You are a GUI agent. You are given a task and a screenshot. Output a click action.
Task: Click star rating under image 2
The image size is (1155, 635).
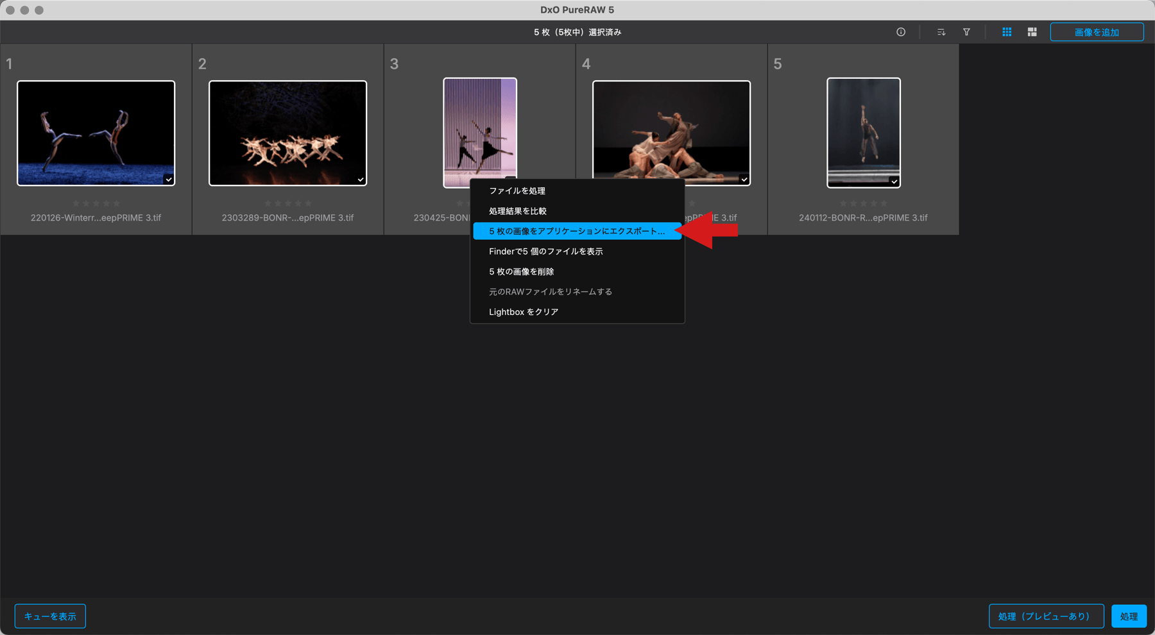coord(287,203)
